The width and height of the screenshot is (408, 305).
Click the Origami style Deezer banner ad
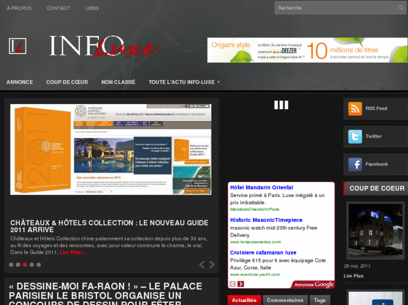tap(308, 50)
